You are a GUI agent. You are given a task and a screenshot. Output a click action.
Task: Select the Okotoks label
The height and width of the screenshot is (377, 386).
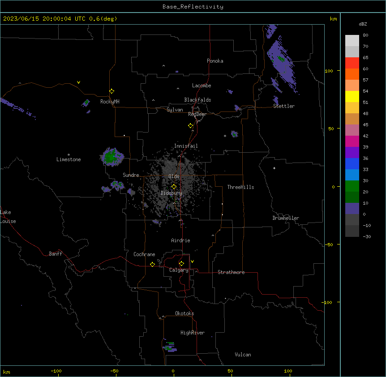[184, 313]
